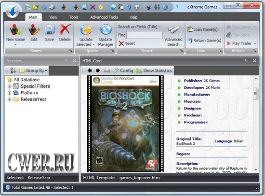265x196 pixels.
Task: Open the Update Selected dropdown arrow
Action: (x=94, y=45)
